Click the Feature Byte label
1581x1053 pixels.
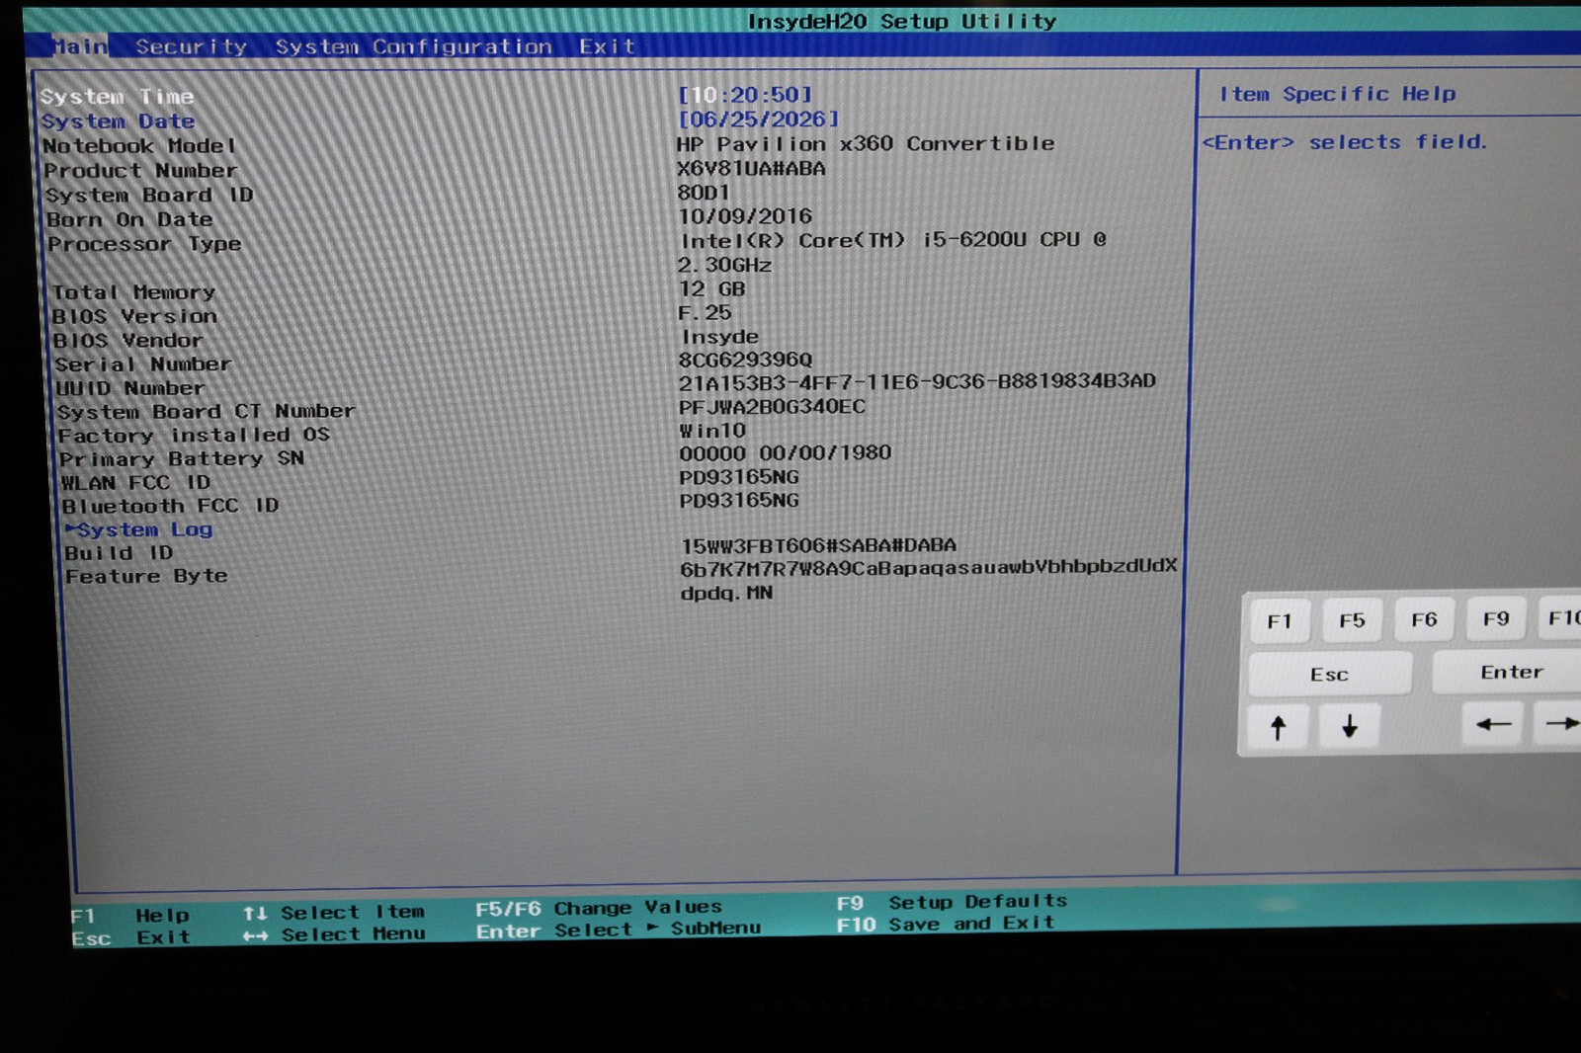[x=146, y=576]
